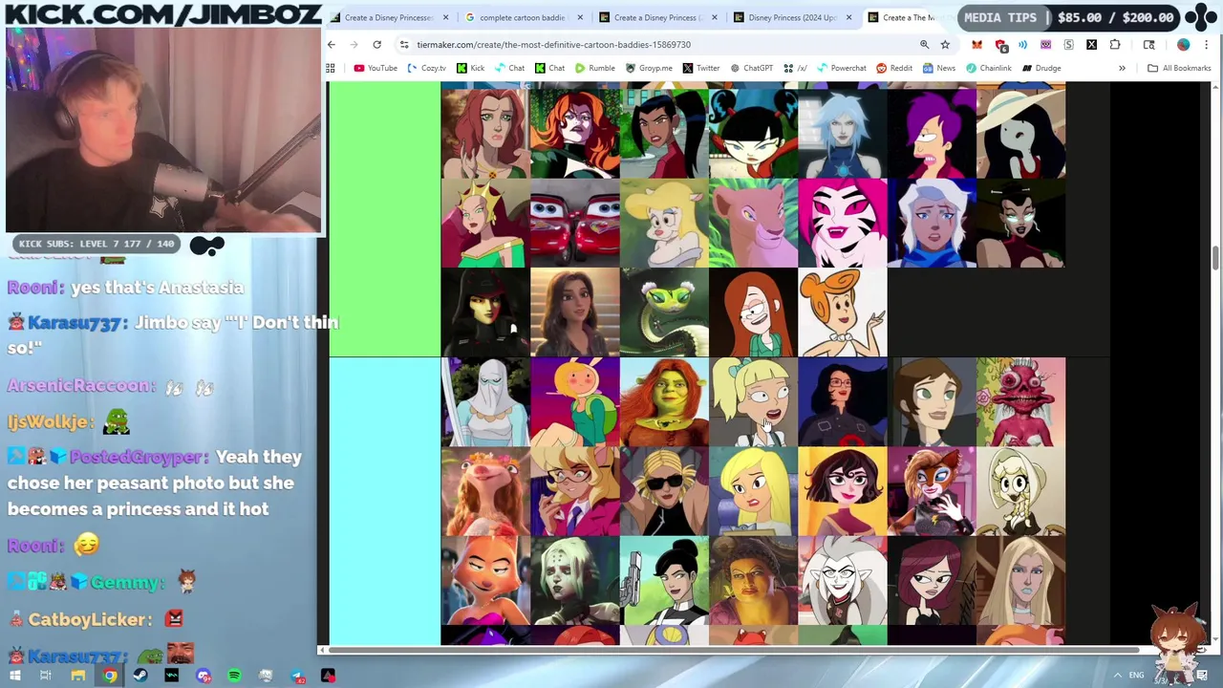Pick the vampire girl in white sunhat
The height and width of the screenshot is (688, 1223).
1021,133
